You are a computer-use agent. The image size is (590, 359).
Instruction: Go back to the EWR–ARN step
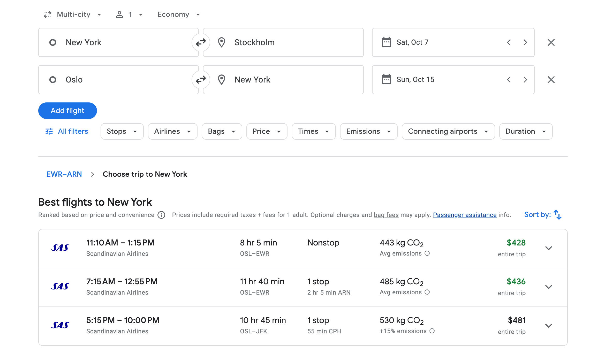pyautogui.click(x=64, y=174)
